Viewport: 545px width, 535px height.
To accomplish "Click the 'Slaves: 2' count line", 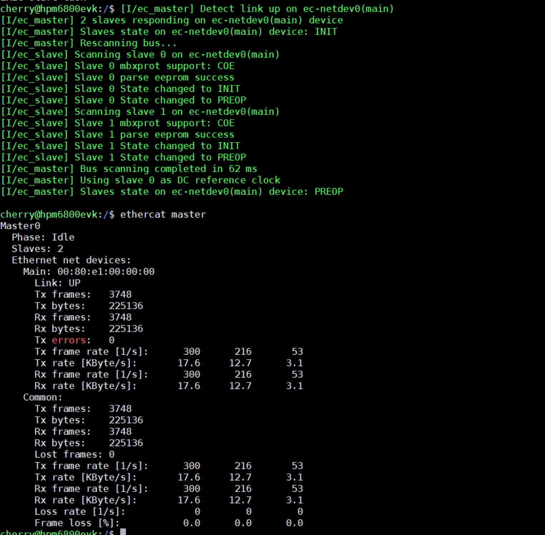I will pos(37,249).
